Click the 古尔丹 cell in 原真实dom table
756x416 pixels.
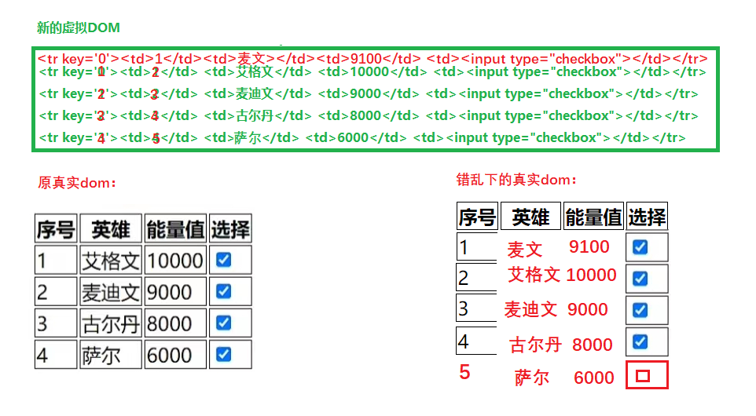tap(111, 323)
